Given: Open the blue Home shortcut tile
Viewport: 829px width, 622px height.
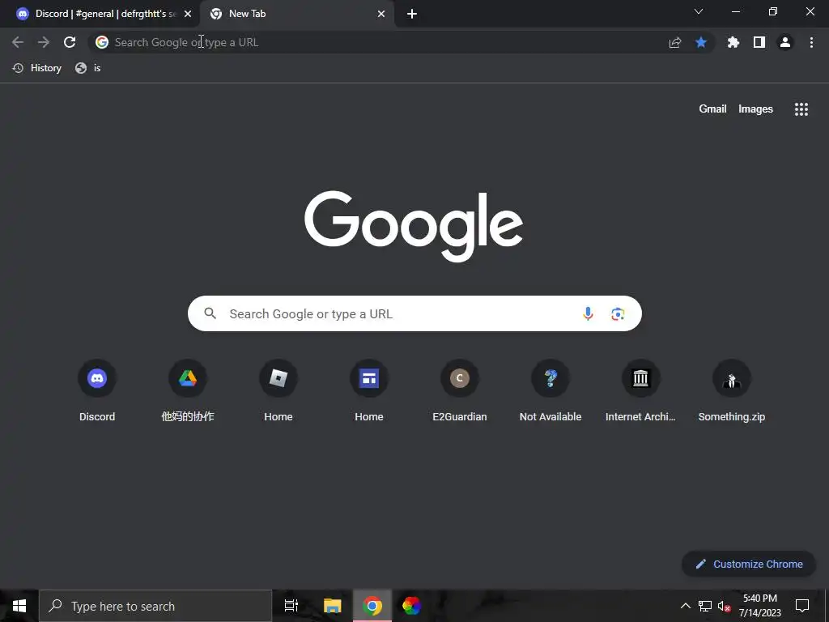Looking at the screenshot, I should (x=369, y=391).
